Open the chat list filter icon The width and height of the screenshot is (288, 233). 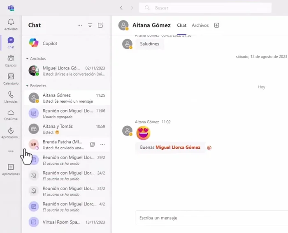[90, 25]
